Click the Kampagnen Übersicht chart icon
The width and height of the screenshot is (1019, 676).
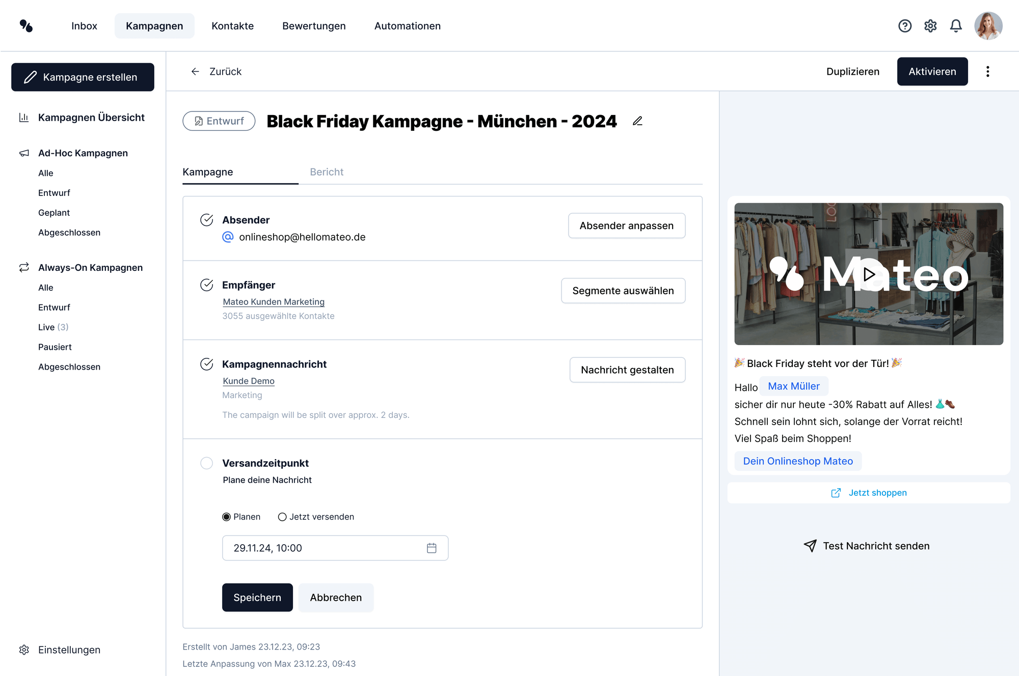24,118
